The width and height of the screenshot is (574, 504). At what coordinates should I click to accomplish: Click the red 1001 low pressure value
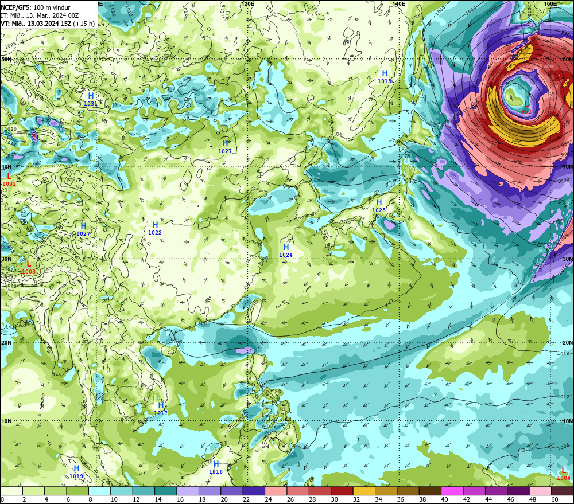coord(9,184)
